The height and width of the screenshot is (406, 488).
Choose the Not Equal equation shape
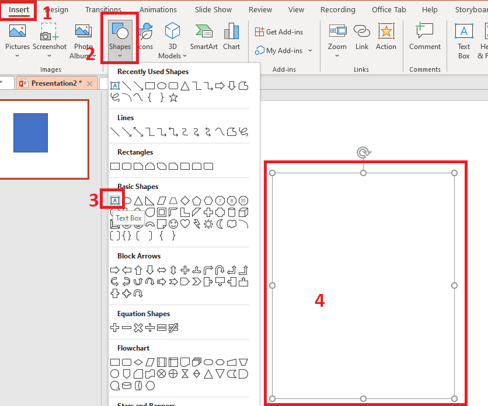[173, 328]
